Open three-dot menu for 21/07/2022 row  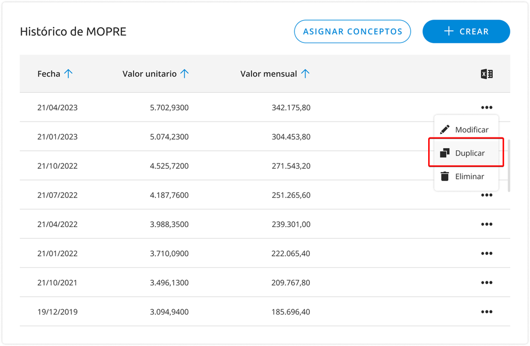point(486,195)
